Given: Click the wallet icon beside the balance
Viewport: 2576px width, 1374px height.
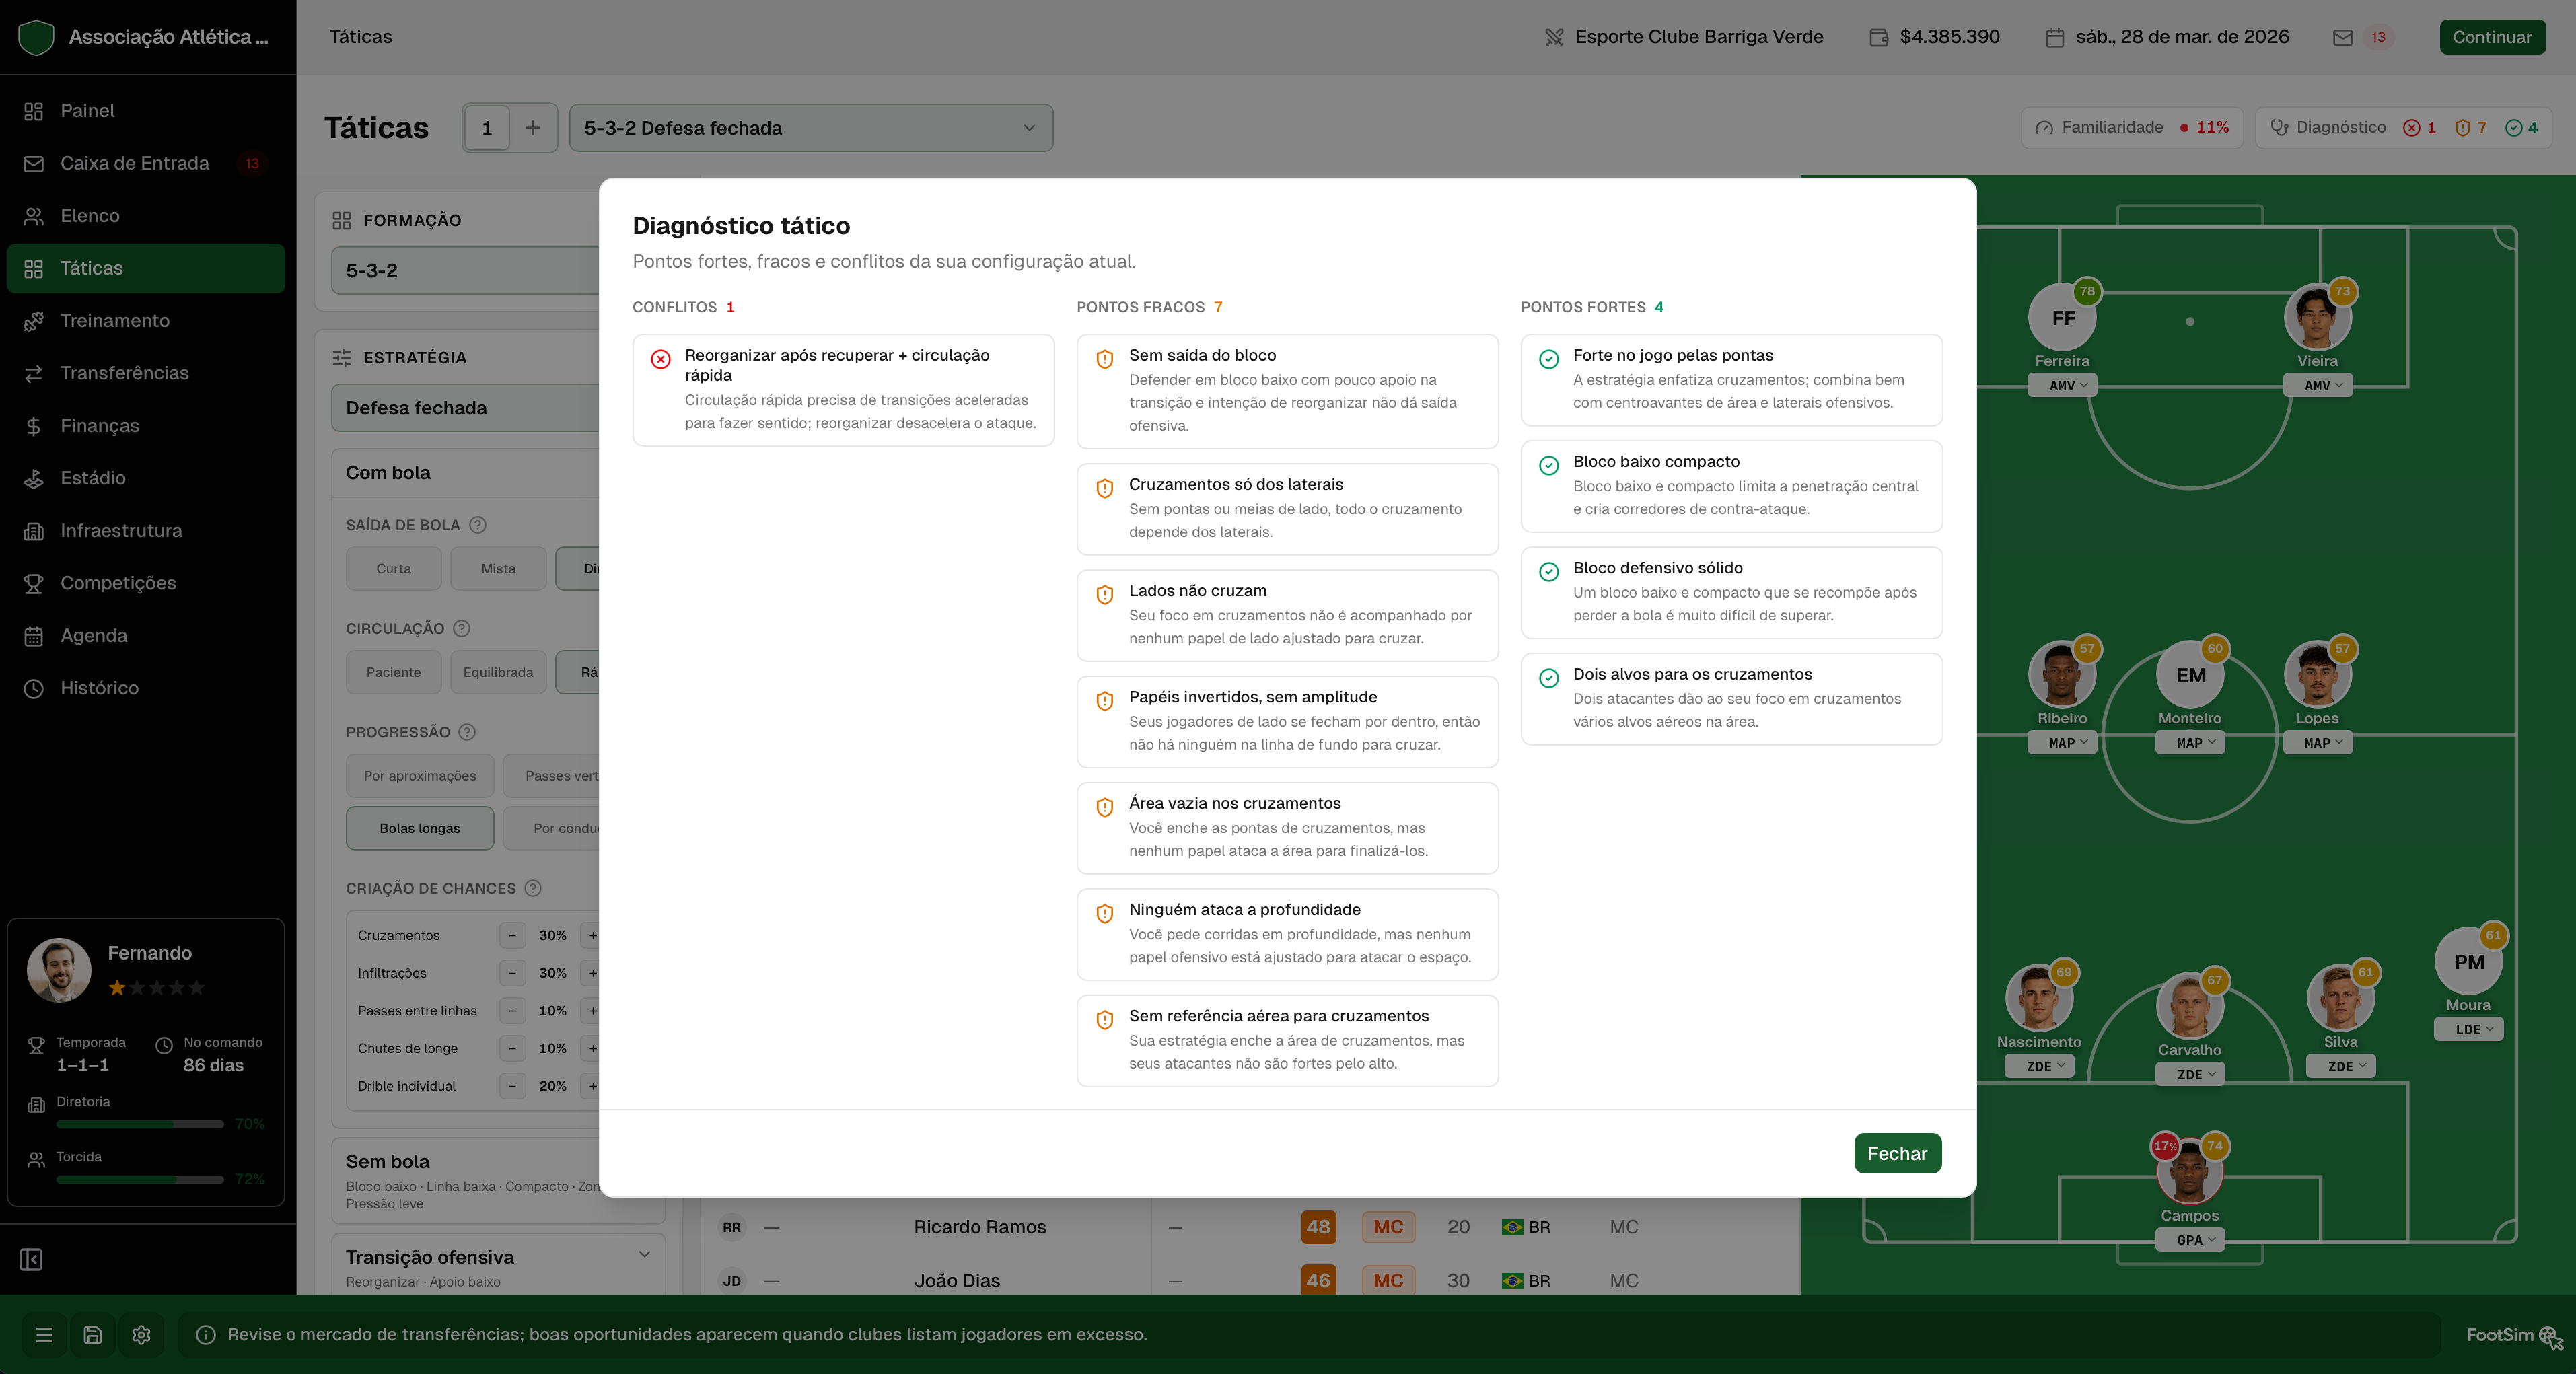Looking at the screenshot, I should (x=1879, y=37).
